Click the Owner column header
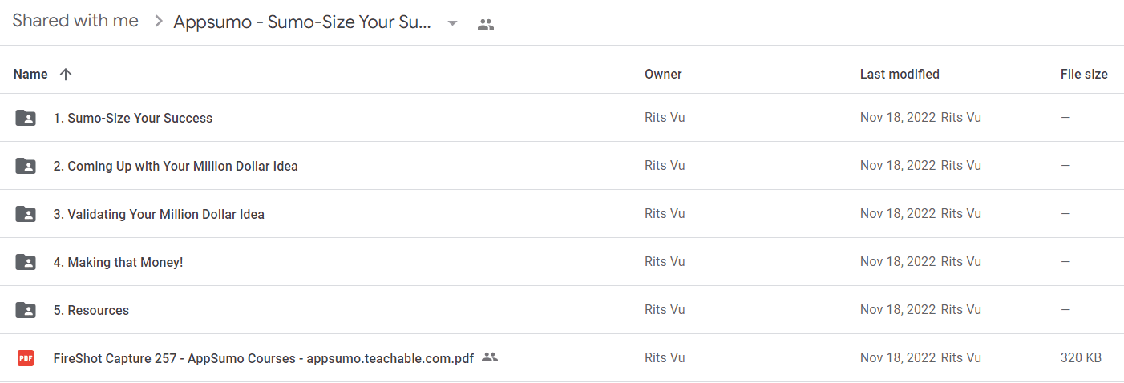Screen dimensions: 1124x383 [x=663, y=74]
